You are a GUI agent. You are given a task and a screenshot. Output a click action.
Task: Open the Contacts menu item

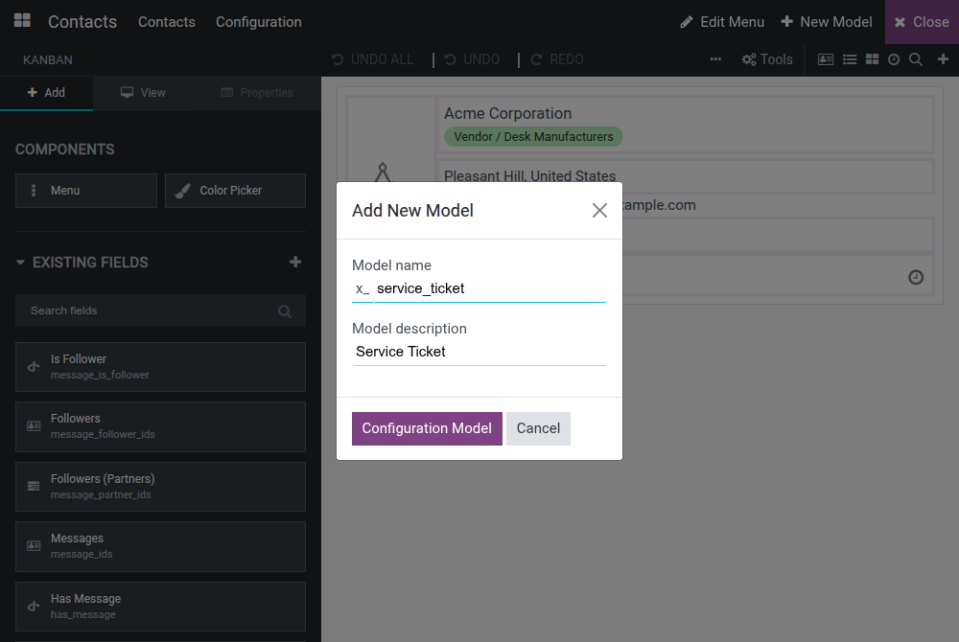coord(166,22)
